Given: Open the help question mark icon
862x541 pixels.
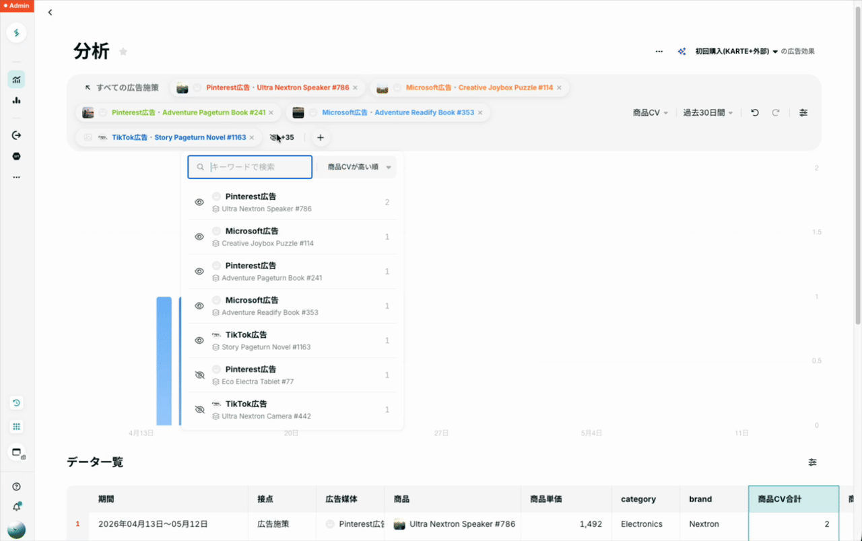Looking at the screenshot, I should click(16, 486).
